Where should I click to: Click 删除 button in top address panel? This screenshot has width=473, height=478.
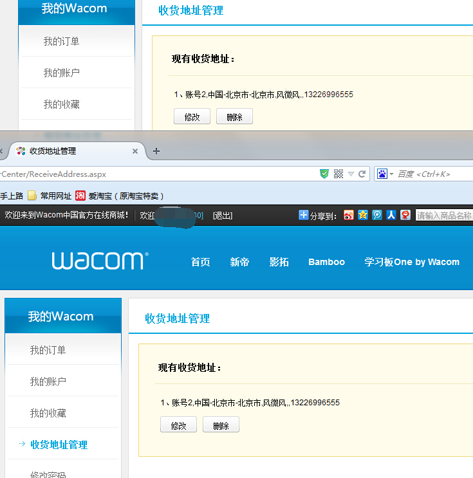point(234,116)
